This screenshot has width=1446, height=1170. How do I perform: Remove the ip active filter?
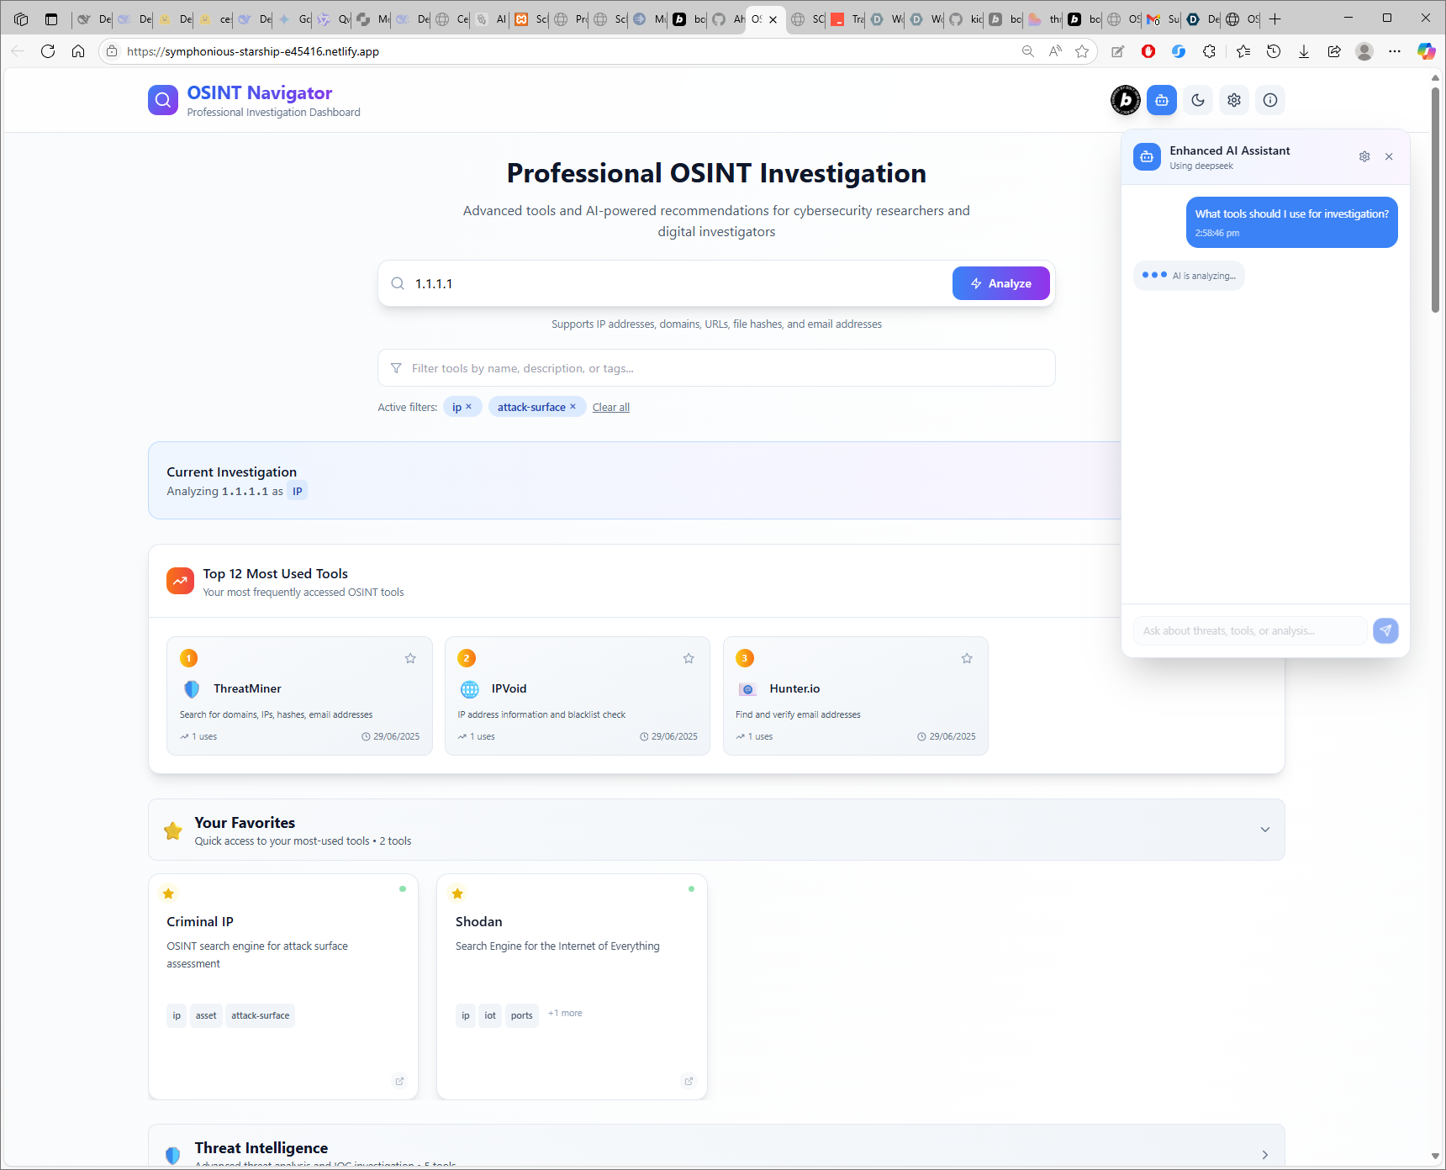tap(468, 406)
